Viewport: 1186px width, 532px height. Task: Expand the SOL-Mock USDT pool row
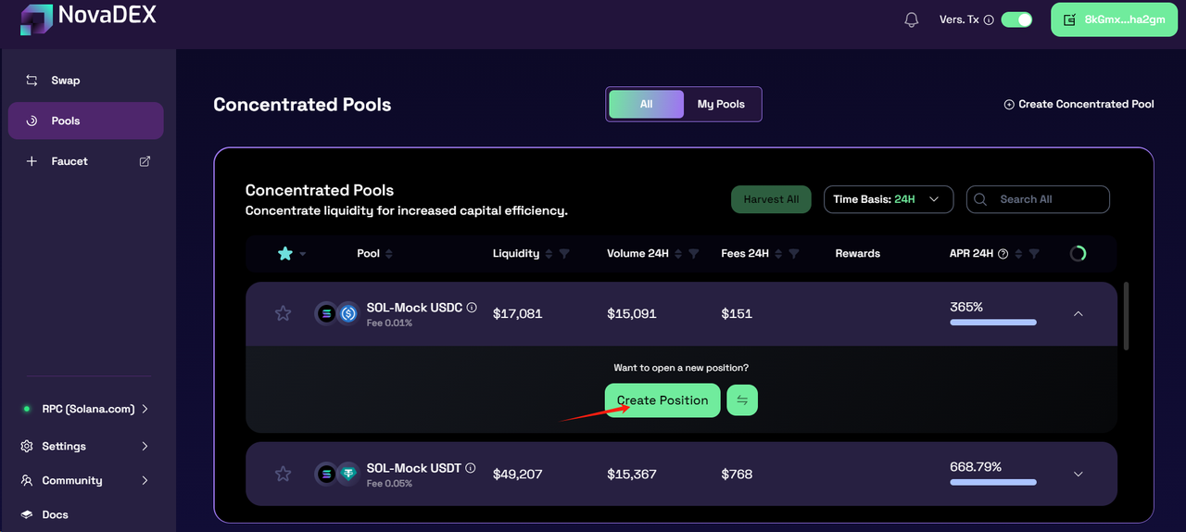(x=1078, y=474)
